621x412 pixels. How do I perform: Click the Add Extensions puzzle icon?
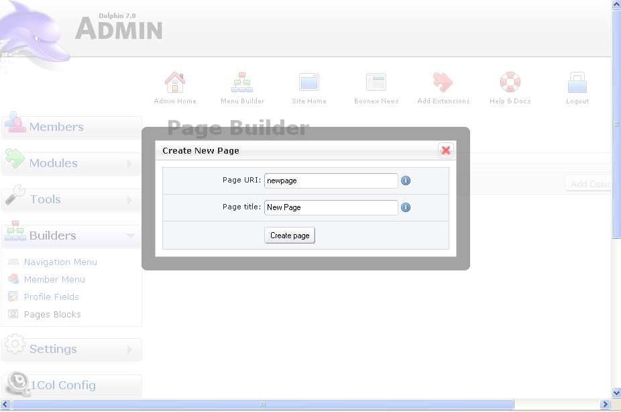click(443, 82)
